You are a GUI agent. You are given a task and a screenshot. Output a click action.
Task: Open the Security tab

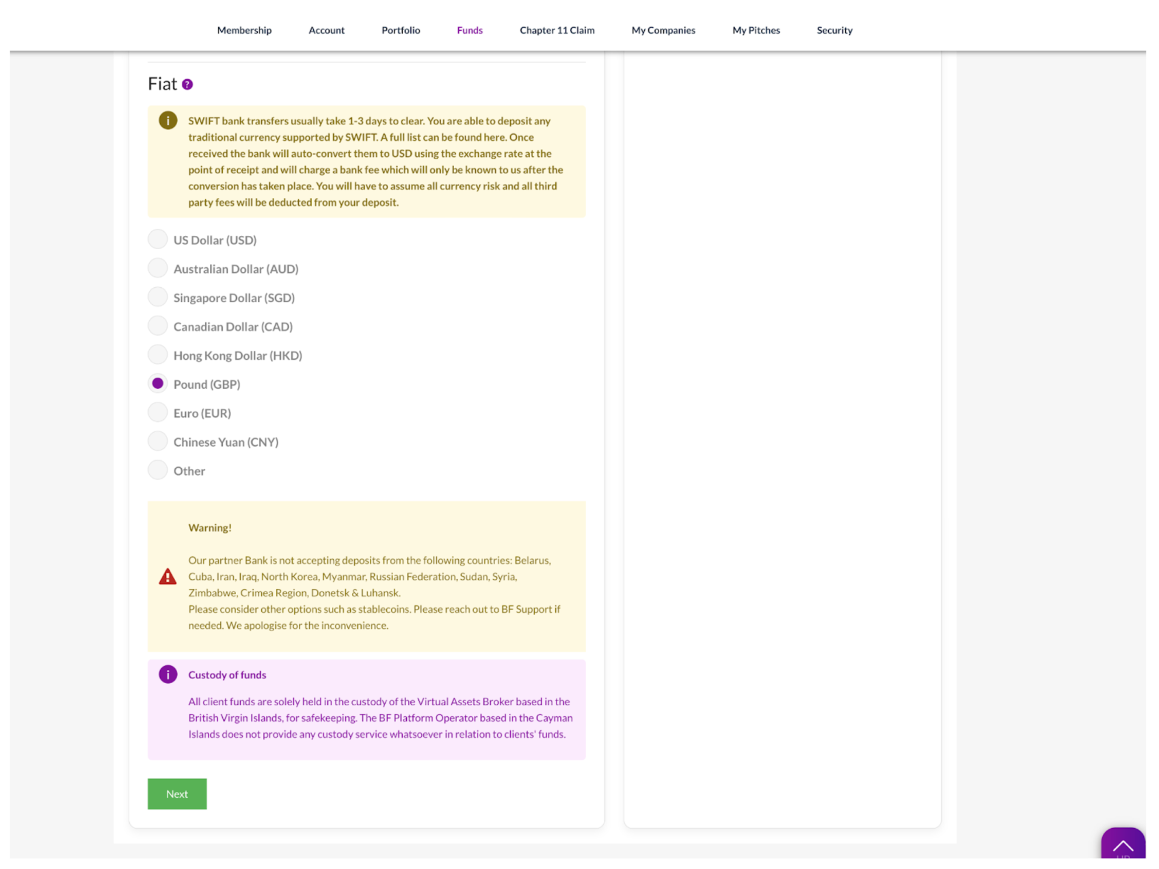pyautogui.click(x=834, y=30)
